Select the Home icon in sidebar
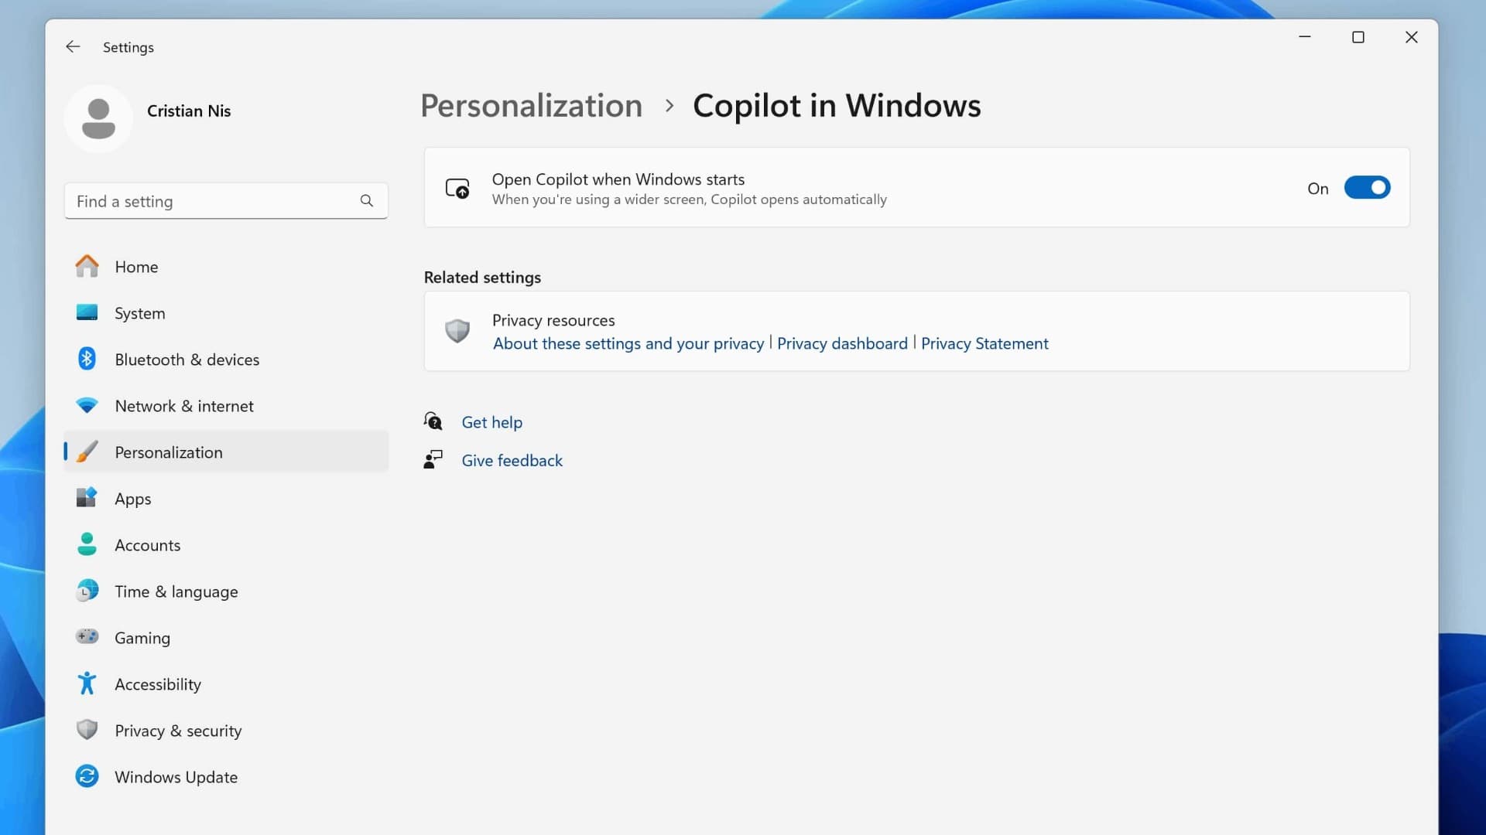 pyautogui.click(x=87, y=266)
